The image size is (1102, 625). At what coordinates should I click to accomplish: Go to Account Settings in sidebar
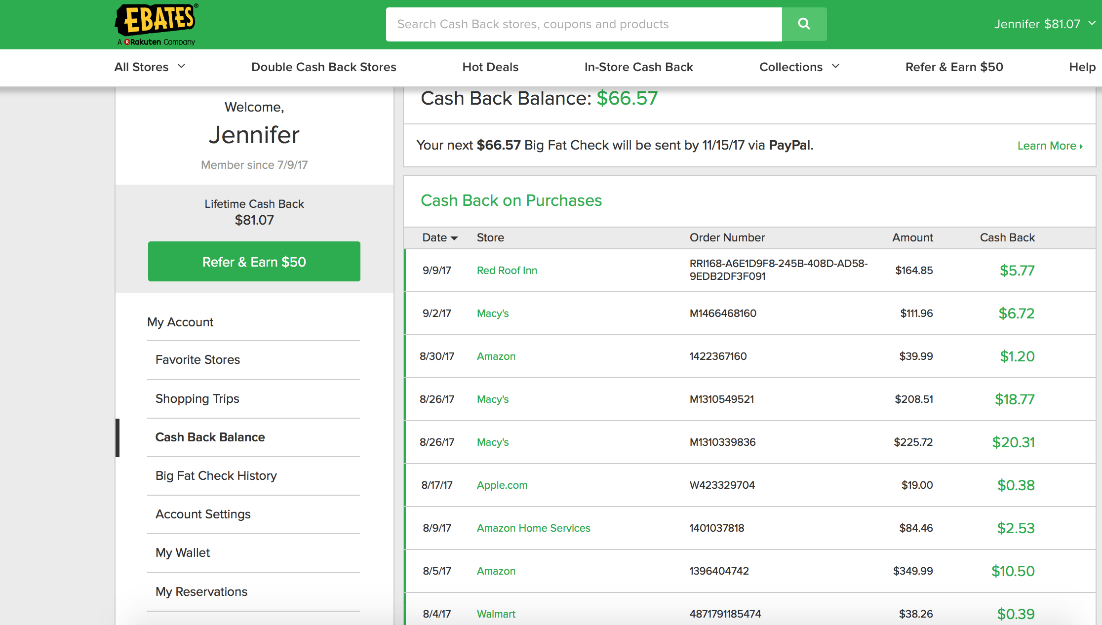203,514
